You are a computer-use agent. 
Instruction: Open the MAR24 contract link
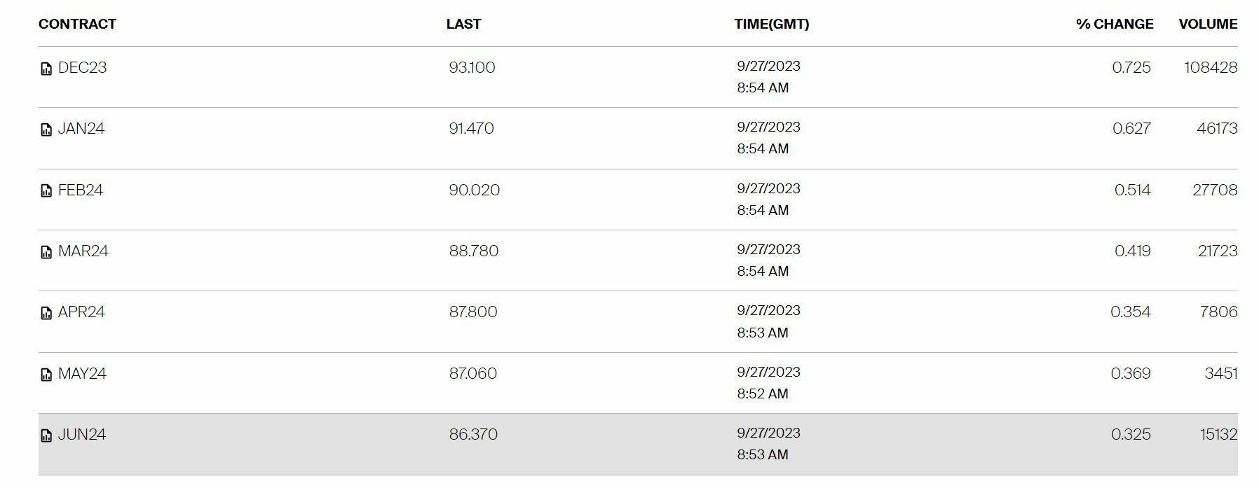coord(83,251)
